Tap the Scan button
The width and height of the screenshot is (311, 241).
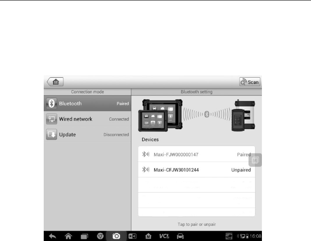point(249,82)
